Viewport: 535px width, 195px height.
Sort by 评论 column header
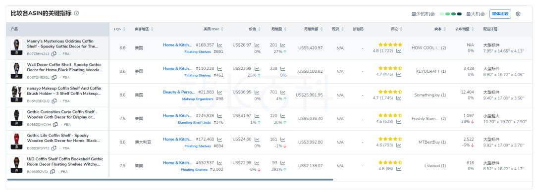click(x=397, y=29)
